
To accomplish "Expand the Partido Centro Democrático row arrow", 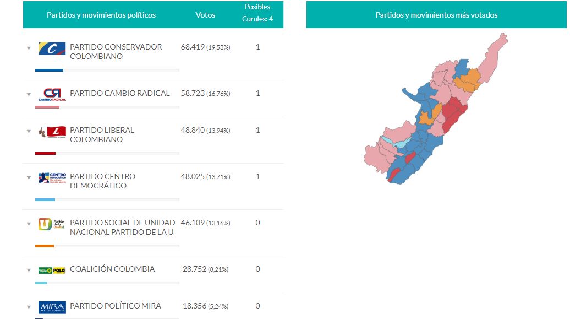I will 29,178.
